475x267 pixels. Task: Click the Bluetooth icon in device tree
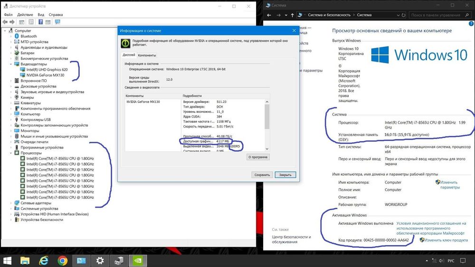17,37
